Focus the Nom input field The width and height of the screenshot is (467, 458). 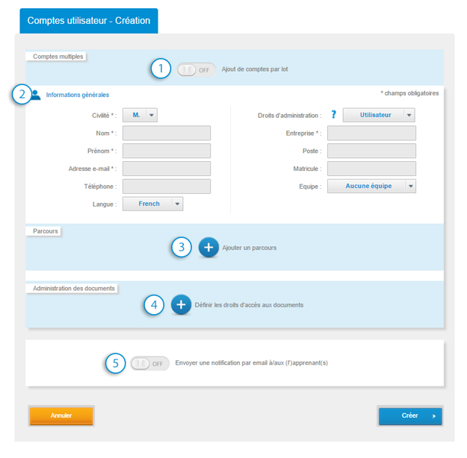(167, 133)
